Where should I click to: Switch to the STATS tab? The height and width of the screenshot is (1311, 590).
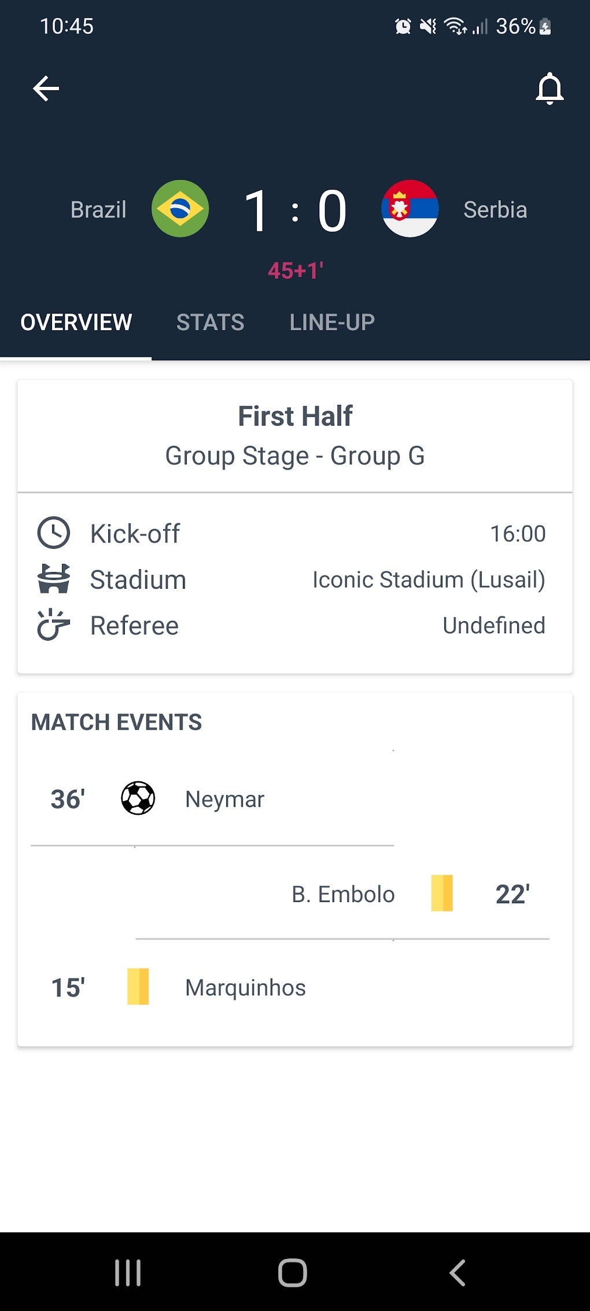coord(210,322)
